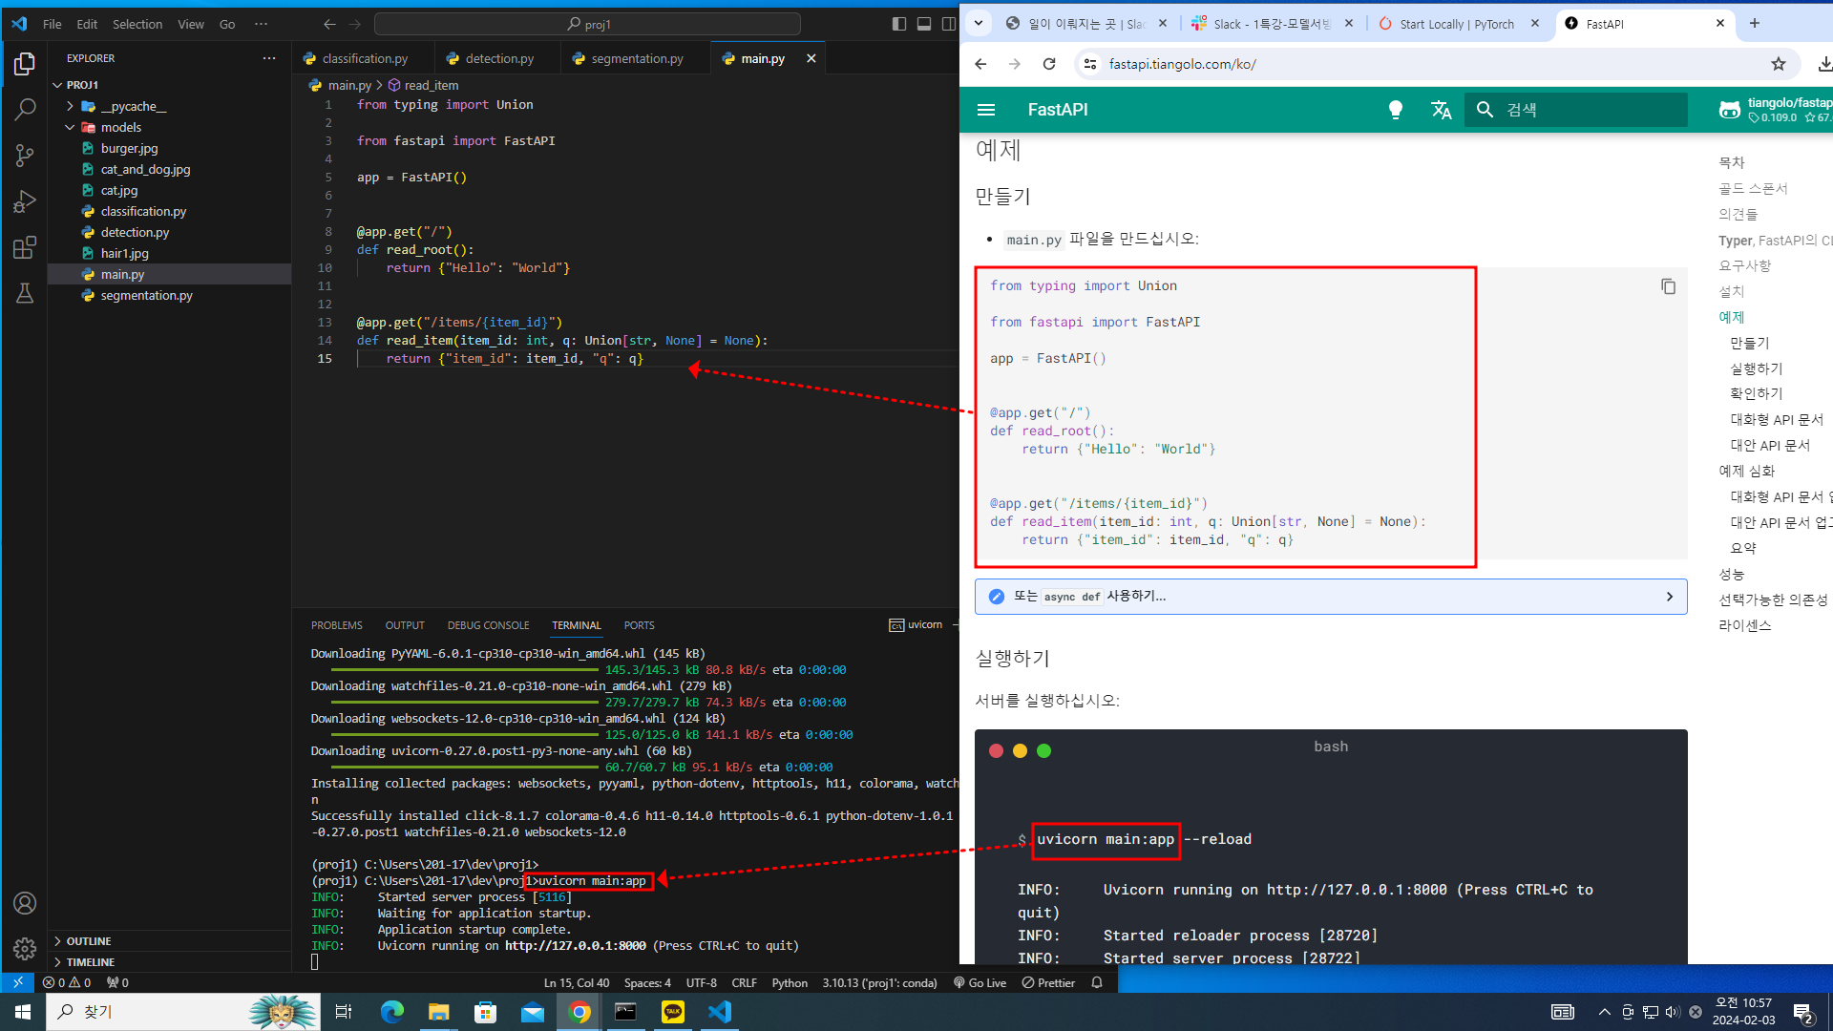This screenshot has width=1833, height=1031.
Task: Open Source Control view icon
Action: (x=25, y=156)
